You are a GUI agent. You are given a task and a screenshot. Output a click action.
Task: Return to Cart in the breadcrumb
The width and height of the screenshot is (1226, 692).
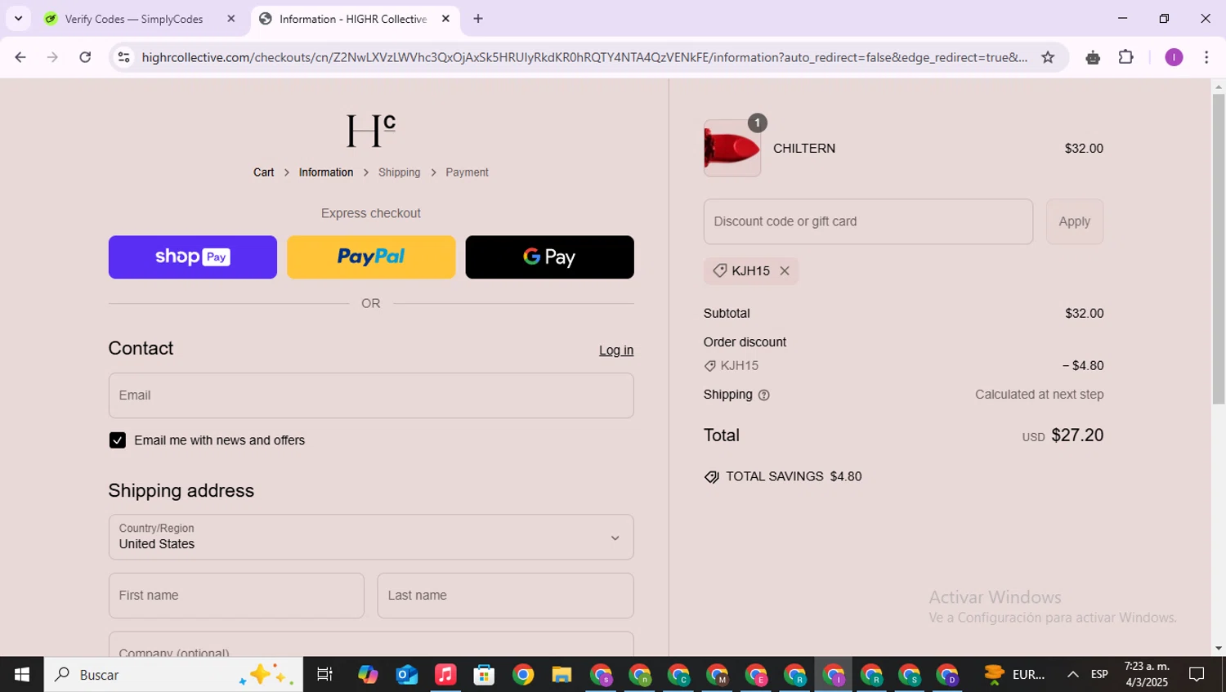(x=263, y=172)
